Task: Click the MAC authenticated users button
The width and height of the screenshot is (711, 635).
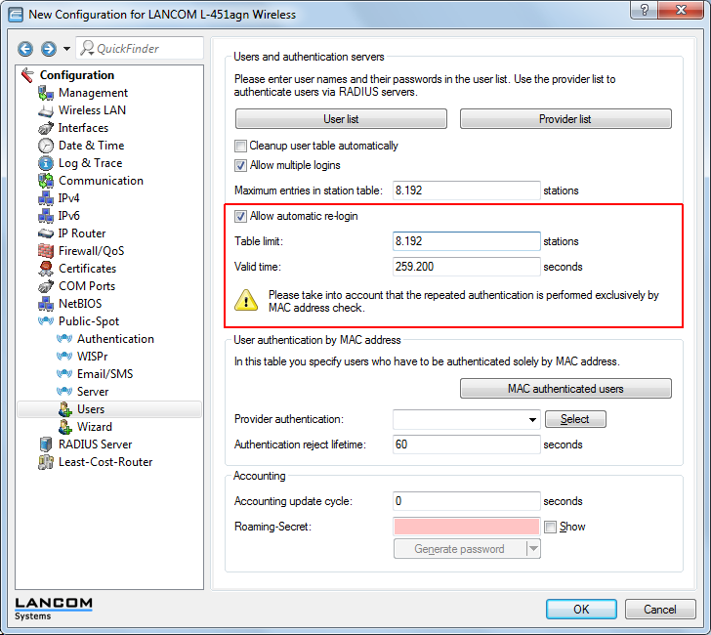Action: [565, 389]
